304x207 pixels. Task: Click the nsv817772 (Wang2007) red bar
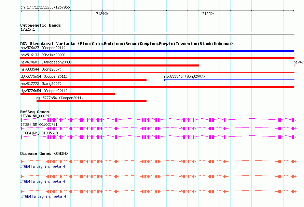[x=157, y=87]
